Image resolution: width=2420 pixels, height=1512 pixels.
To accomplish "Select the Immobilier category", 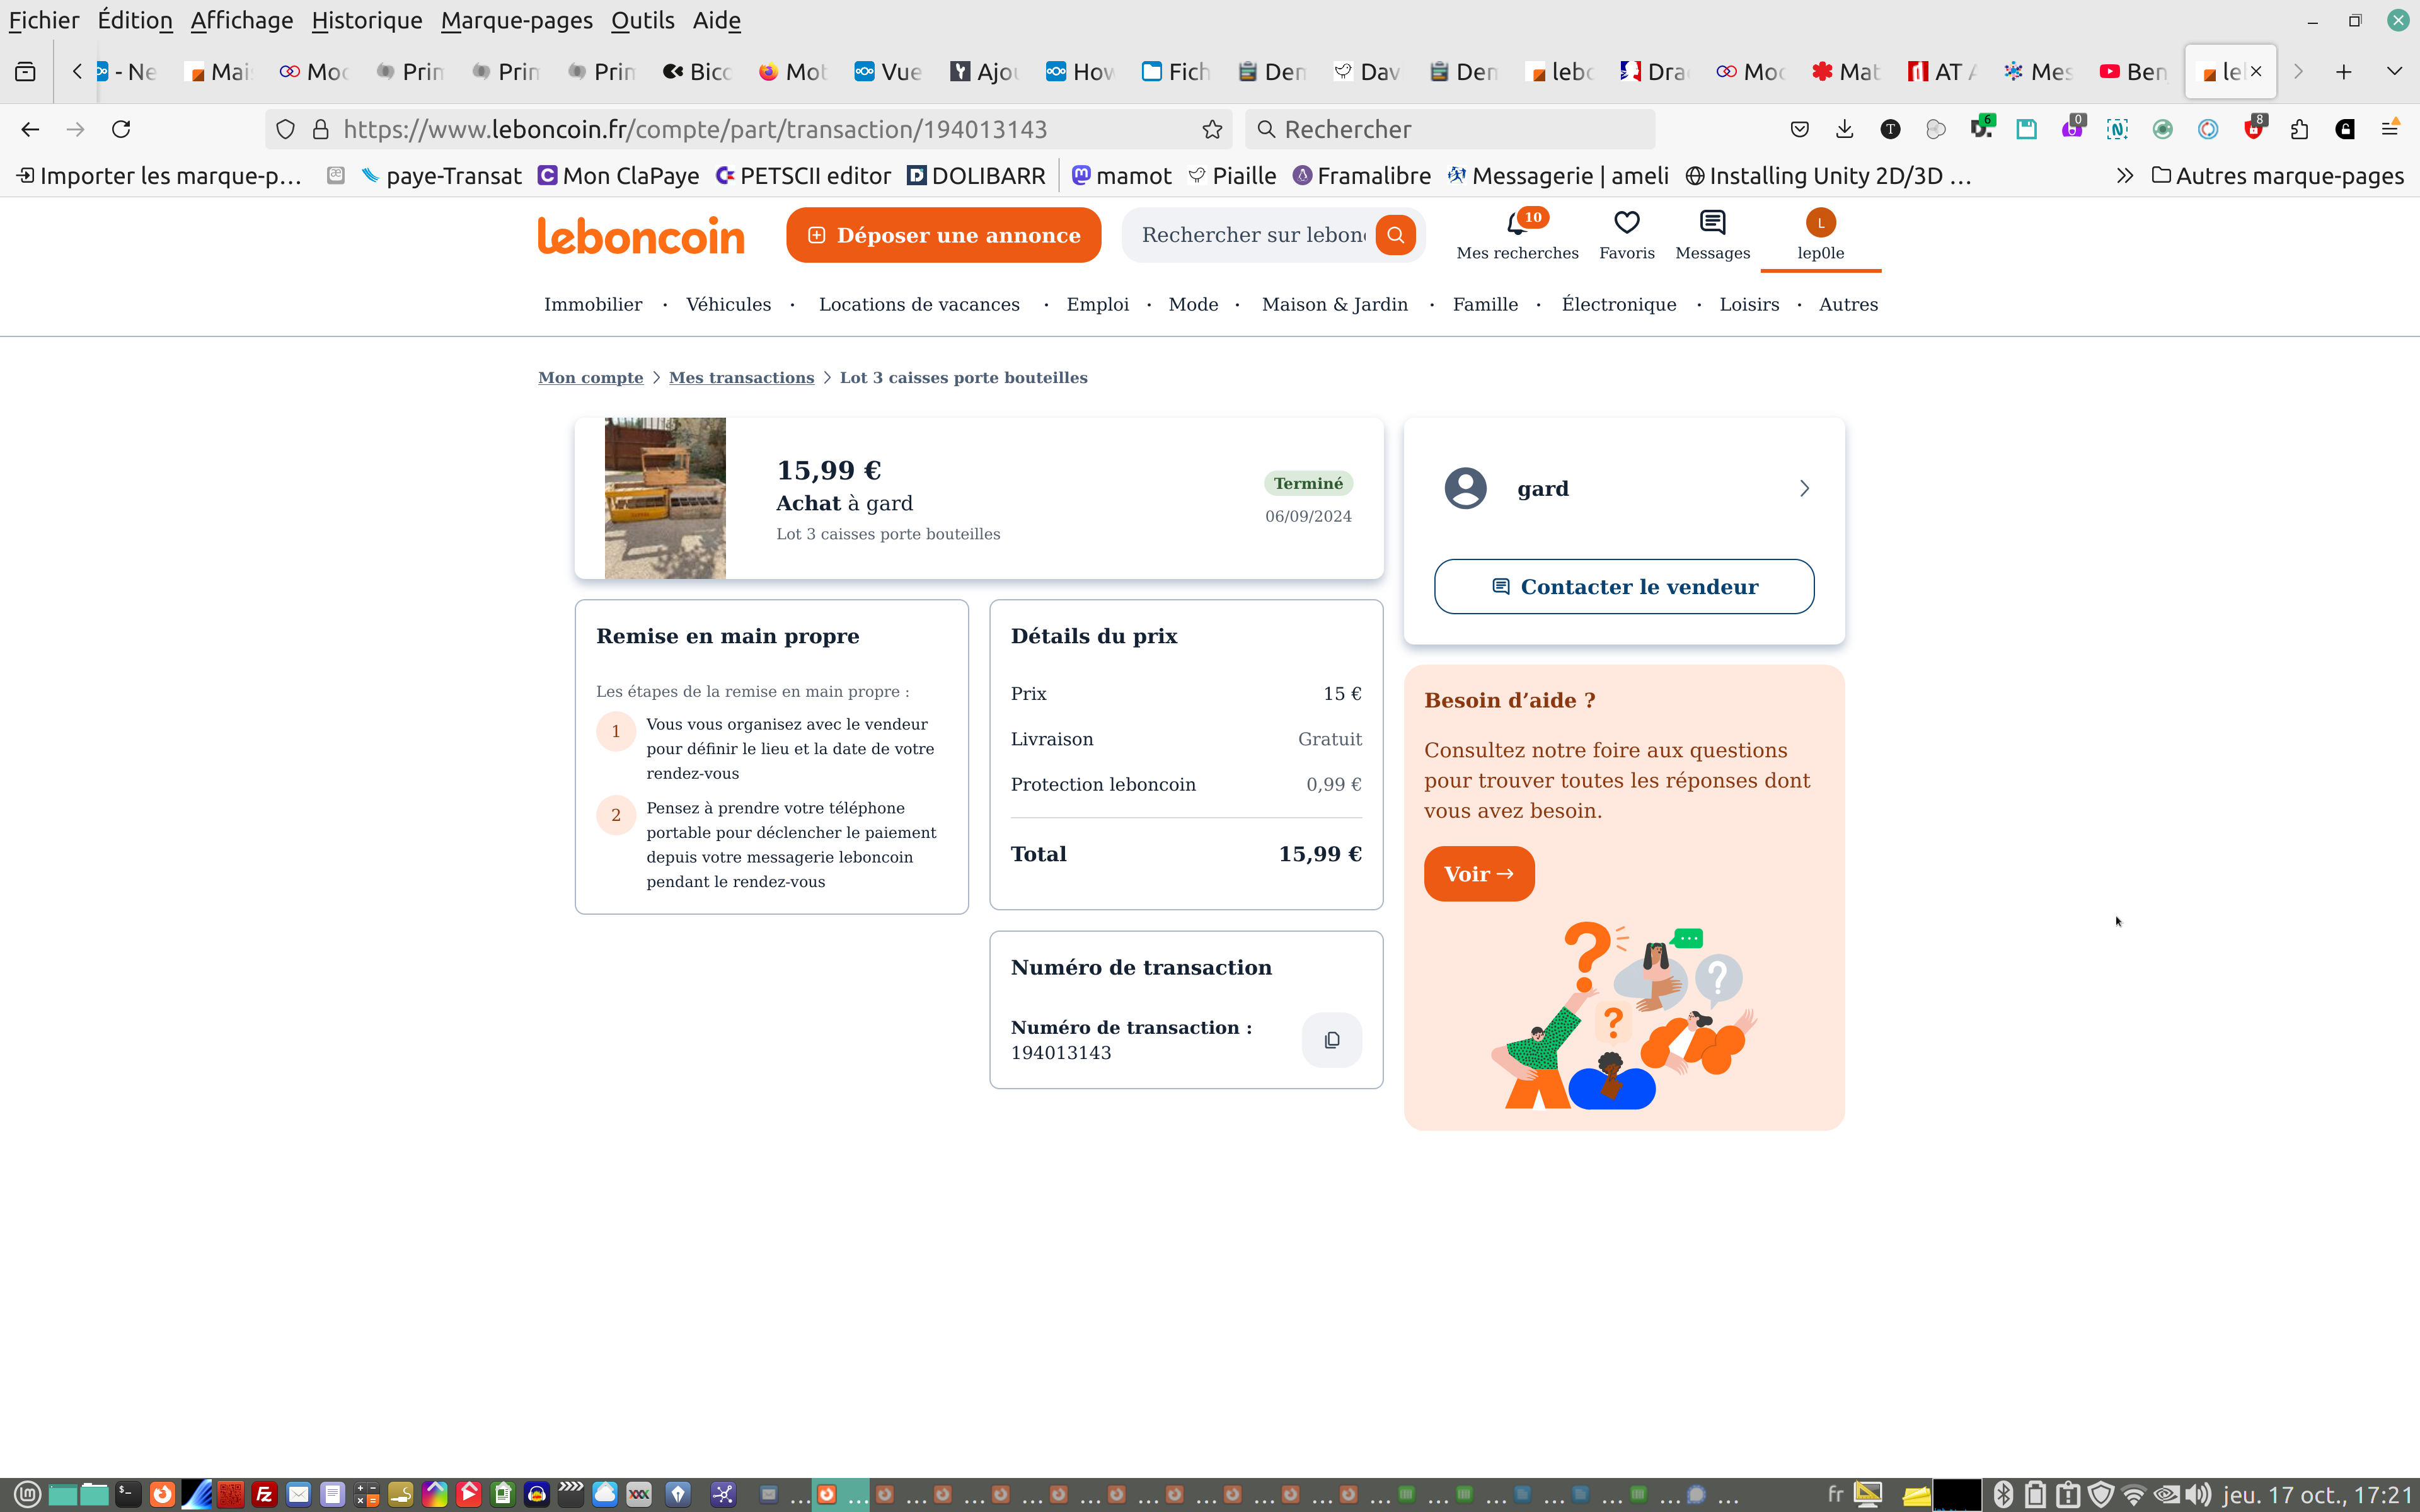I will coord(593,304).
